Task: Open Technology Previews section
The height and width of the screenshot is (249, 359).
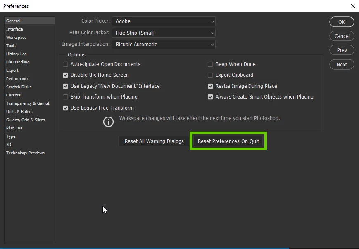Action: coord(29,153)
